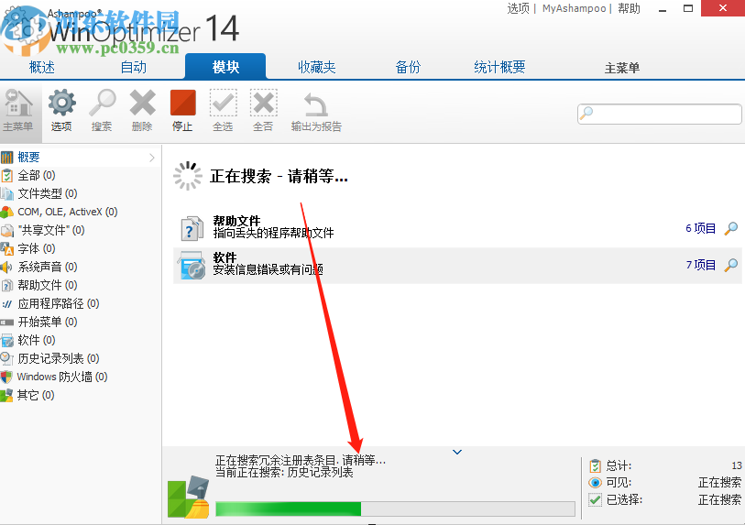Stop the scan with the red 停止 button
The image size is (745, 525).
(183, 103)
